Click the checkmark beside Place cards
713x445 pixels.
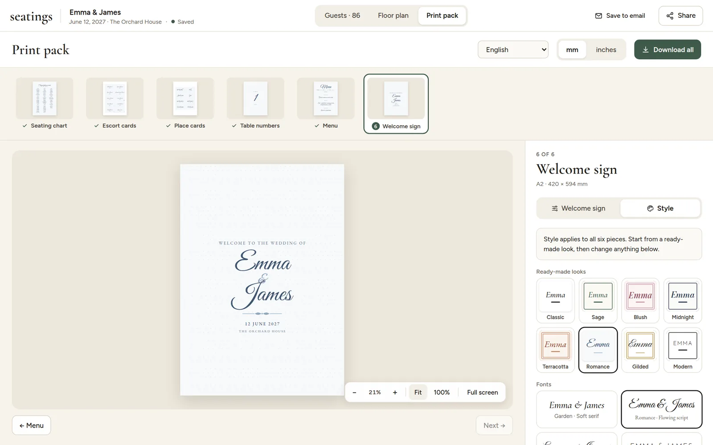[x=168, y=126]
